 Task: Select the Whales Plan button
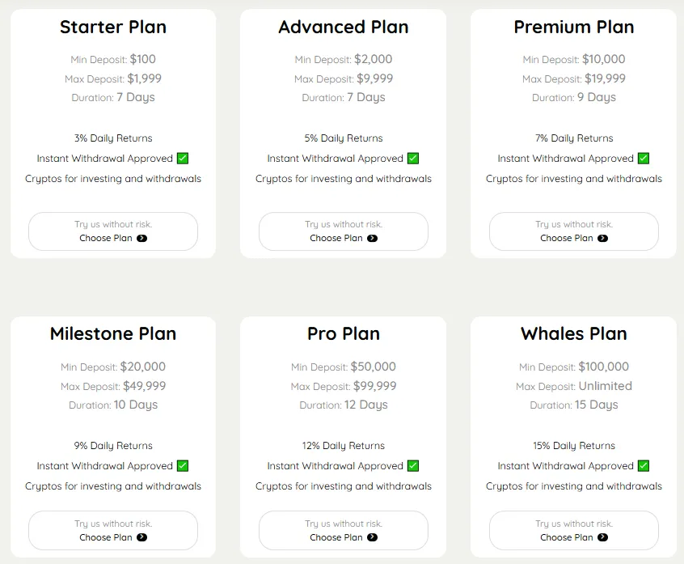coord(574,530)
